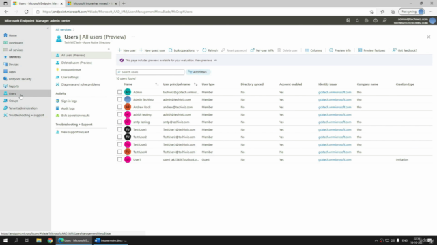Open Chrome from the taskbar
Viewport: 437px width, 245px height.
pos(50,240)
